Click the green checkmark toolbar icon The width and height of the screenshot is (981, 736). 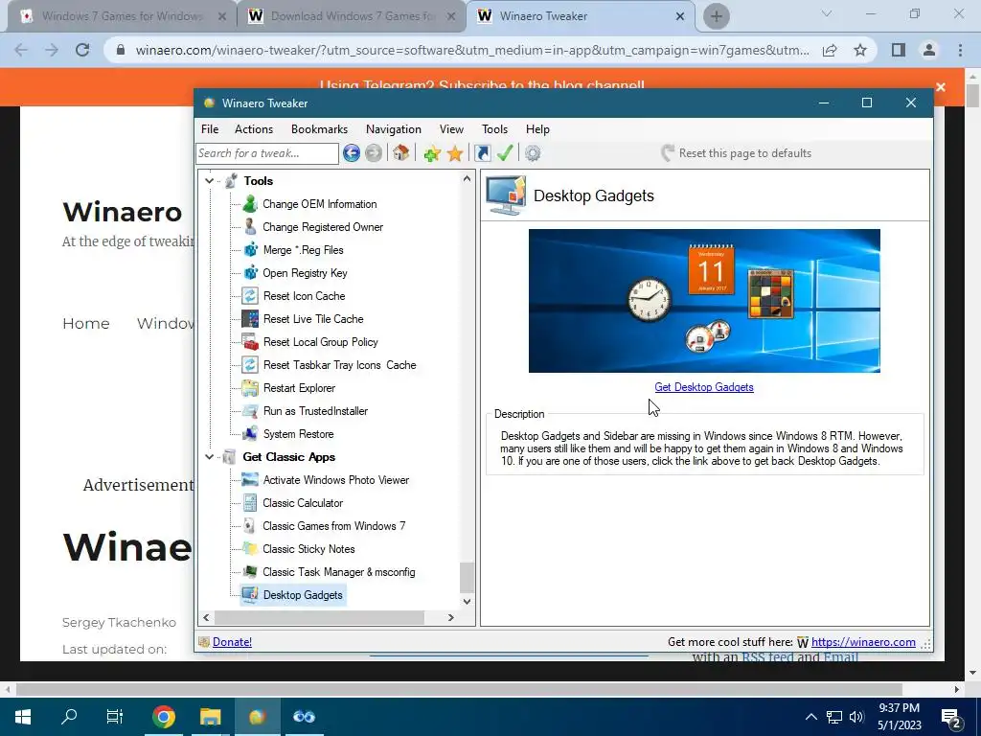(505, 153)
